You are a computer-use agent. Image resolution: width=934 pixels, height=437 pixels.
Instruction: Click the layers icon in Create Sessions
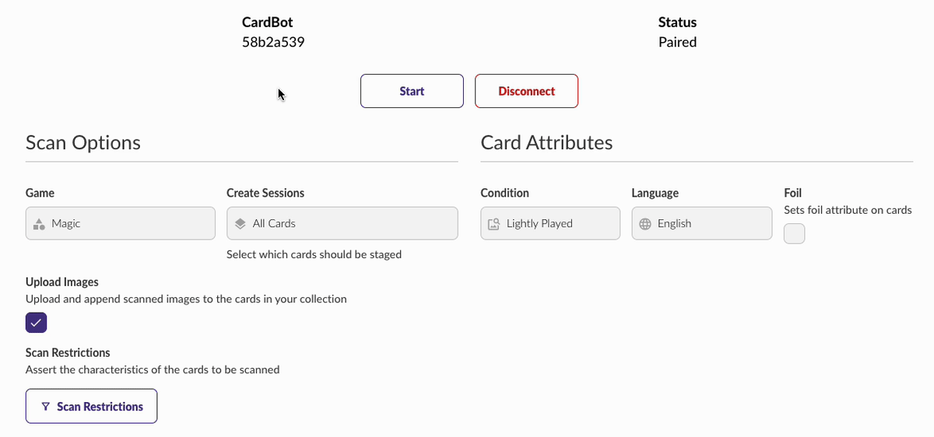tap(241, 223)
